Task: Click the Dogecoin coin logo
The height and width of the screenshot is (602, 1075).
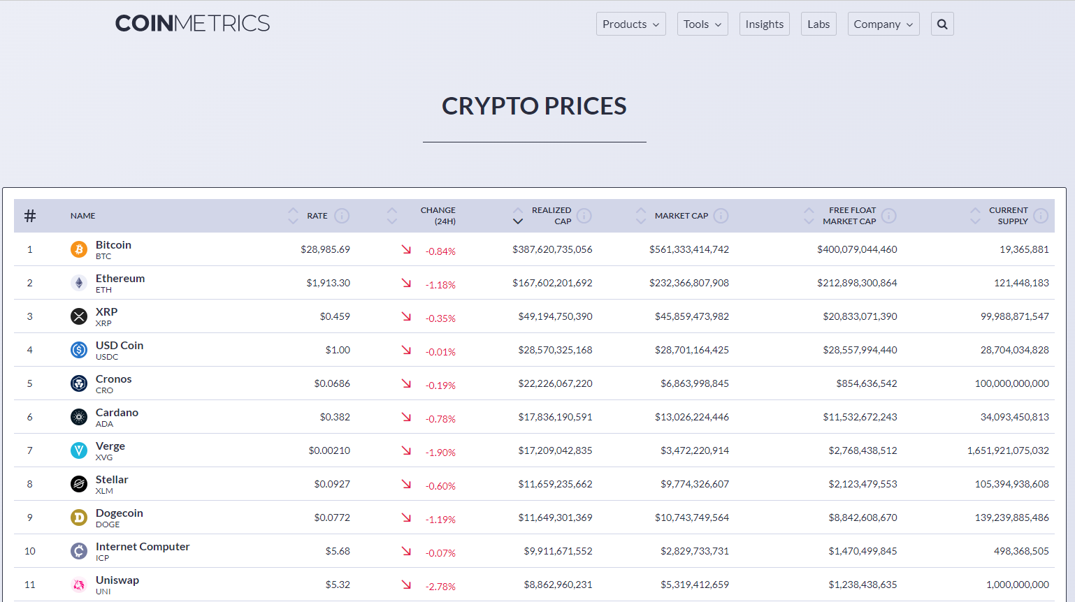Action: point(79,517)
